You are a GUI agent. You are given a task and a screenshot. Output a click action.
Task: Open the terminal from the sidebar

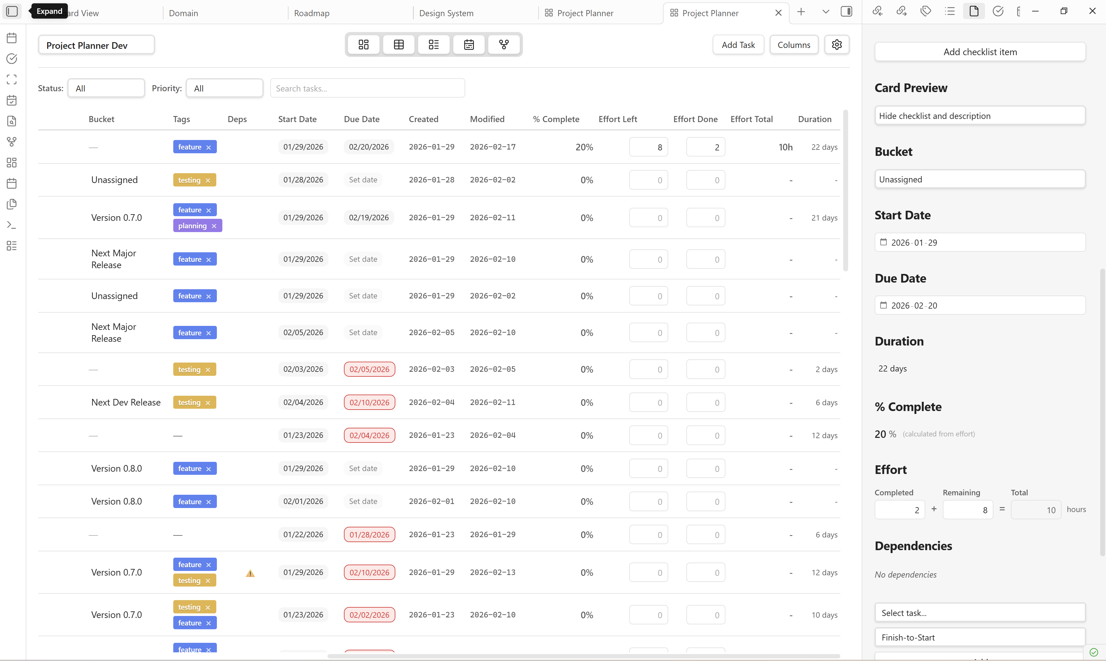click(x=12, y=225)
